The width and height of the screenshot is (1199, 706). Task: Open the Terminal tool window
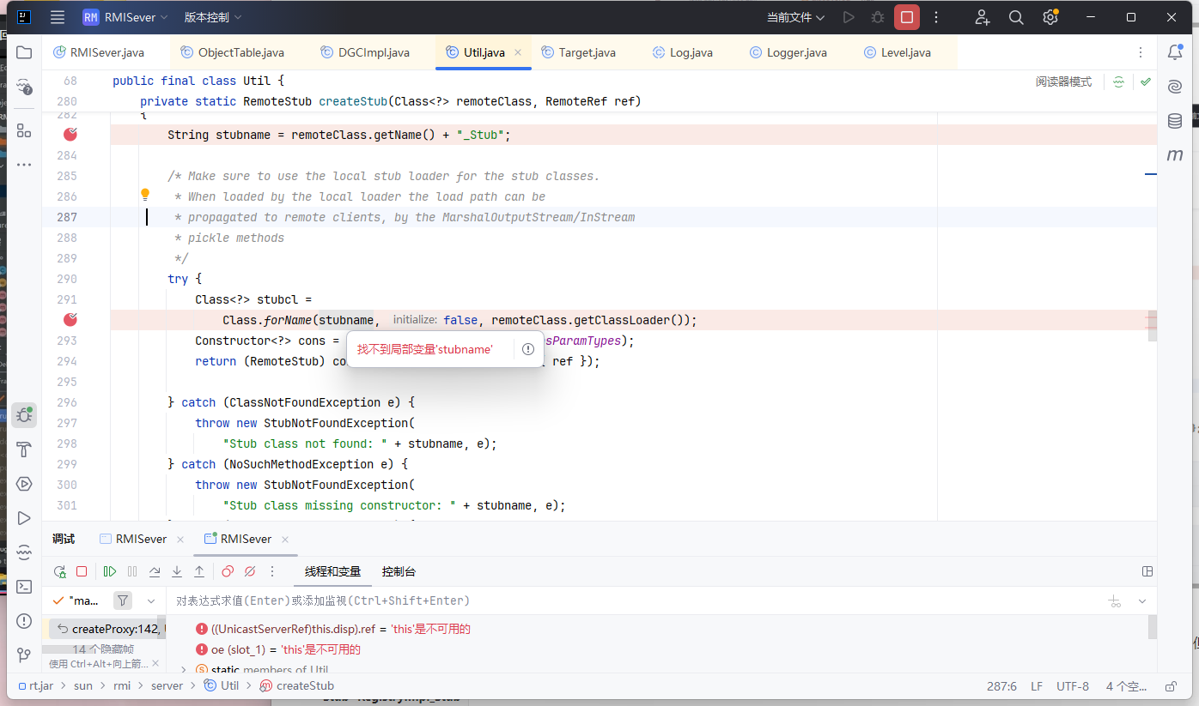pos(24,587)
